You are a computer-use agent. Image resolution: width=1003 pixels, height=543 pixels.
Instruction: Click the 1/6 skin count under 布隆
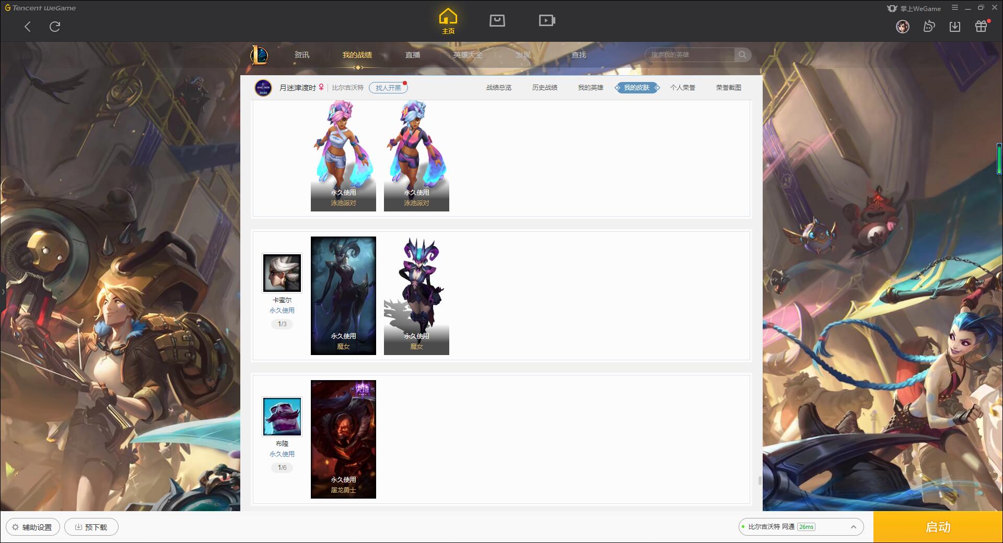tap(282, 468)
